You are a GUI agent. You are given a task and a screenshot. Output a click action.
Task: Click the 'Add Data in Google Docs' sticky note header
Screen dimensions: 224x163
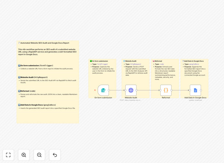[x=193, y=61]
